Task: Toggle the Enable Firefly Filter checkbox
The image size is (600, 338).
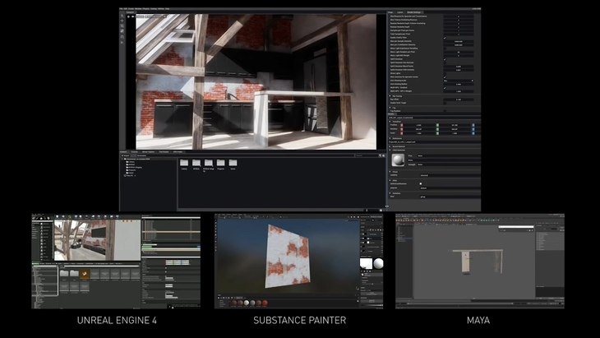Action: point(445,38)
